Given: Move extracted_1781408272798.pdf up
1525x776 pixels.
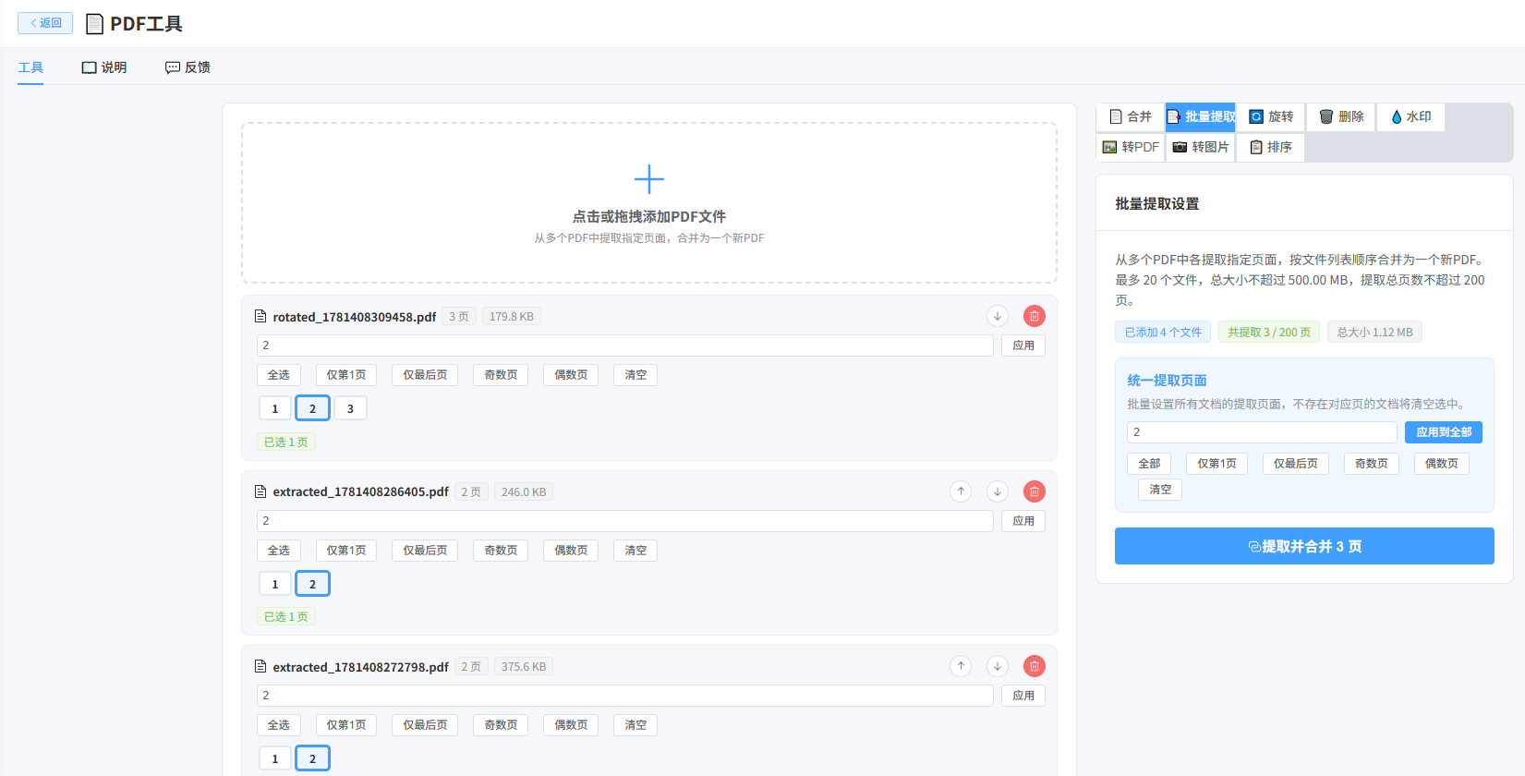Looking at the screenshot, I should pos(961,666).
